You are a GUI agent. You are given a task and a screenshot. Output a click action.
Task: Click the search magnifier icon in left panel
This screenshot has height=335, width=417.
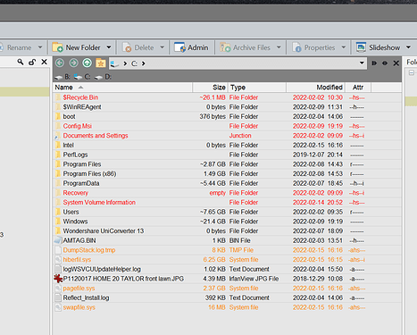(x=21, y=62)
